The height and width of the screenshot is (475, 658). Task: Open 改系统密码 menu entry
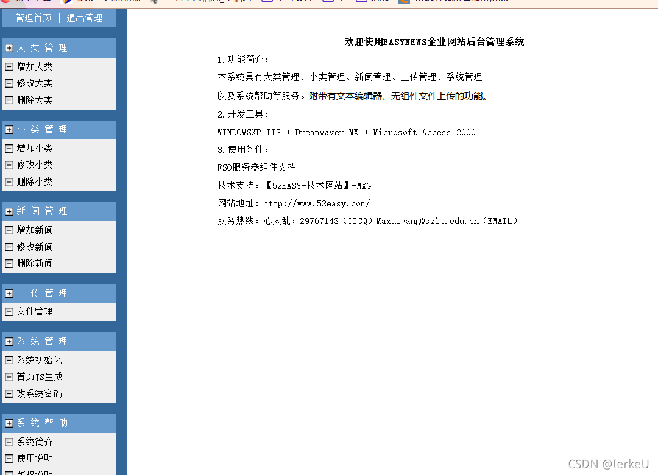point(40,393)
